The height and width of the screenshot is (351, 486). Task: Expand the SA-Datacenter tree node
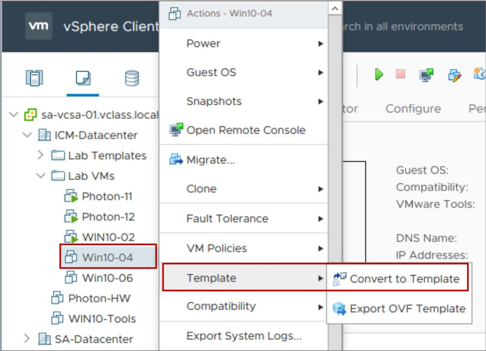27,339
